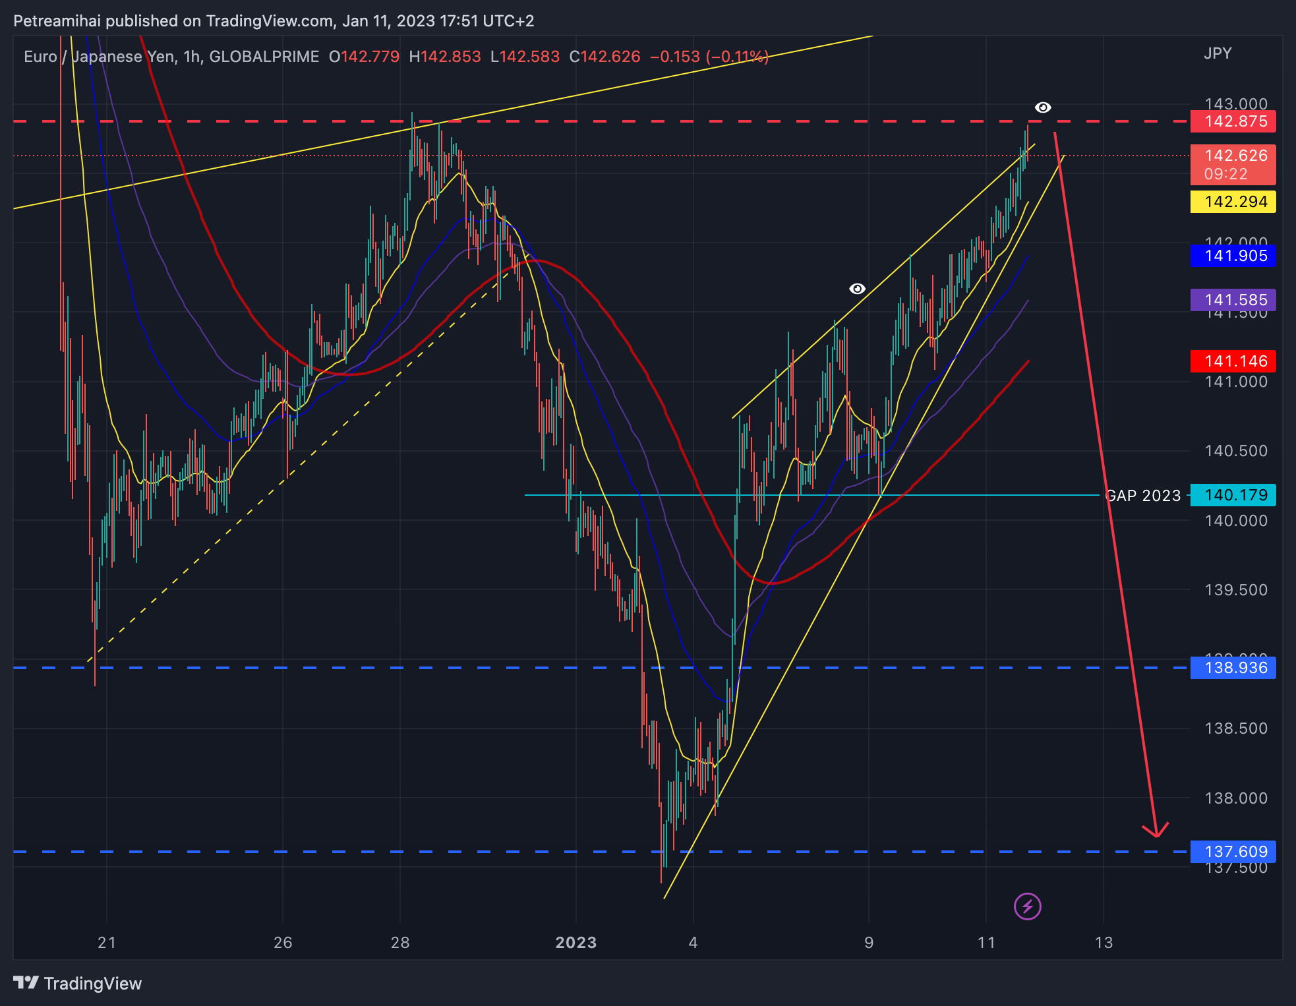1296x1006 pixels.
Task: Click the JPY currency label
Action: click(x=1218, y=53)
